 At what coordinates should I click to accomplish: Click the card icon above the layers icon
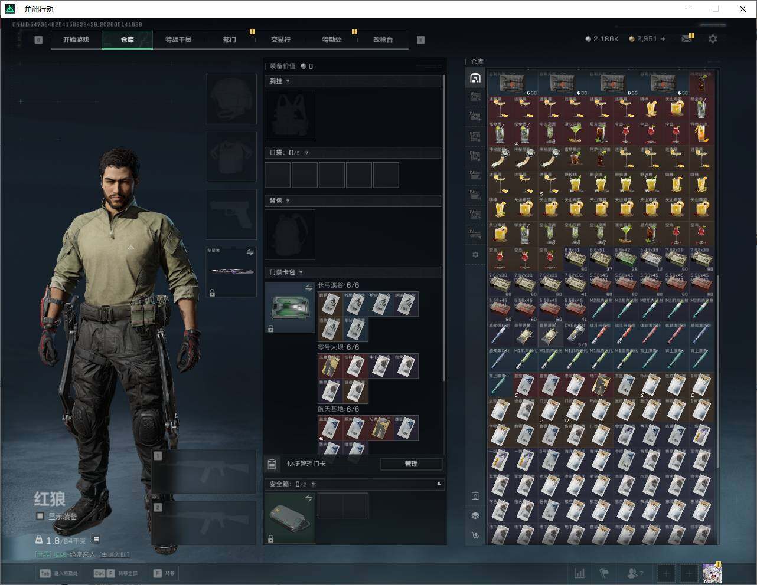(x=475, y=496)
